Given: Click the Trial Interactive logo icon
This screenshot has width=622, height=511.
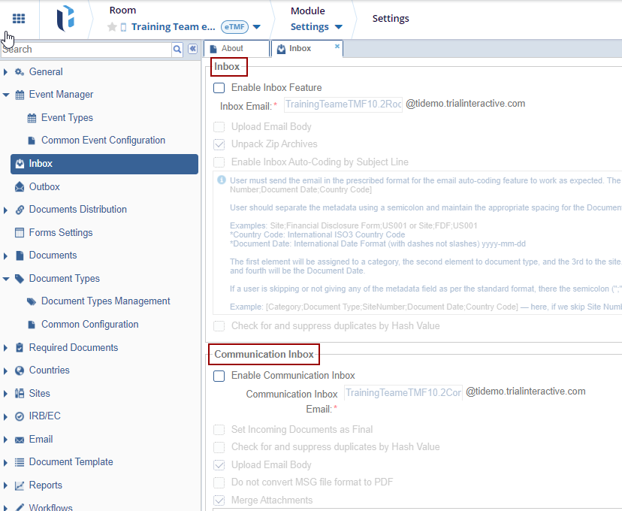Looking at the screenshot, I should click(x=65, y=19).
